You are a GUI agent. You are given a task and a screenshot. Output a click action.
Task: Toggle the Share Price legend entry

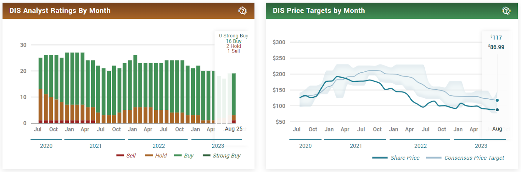[x=396, y=158]
